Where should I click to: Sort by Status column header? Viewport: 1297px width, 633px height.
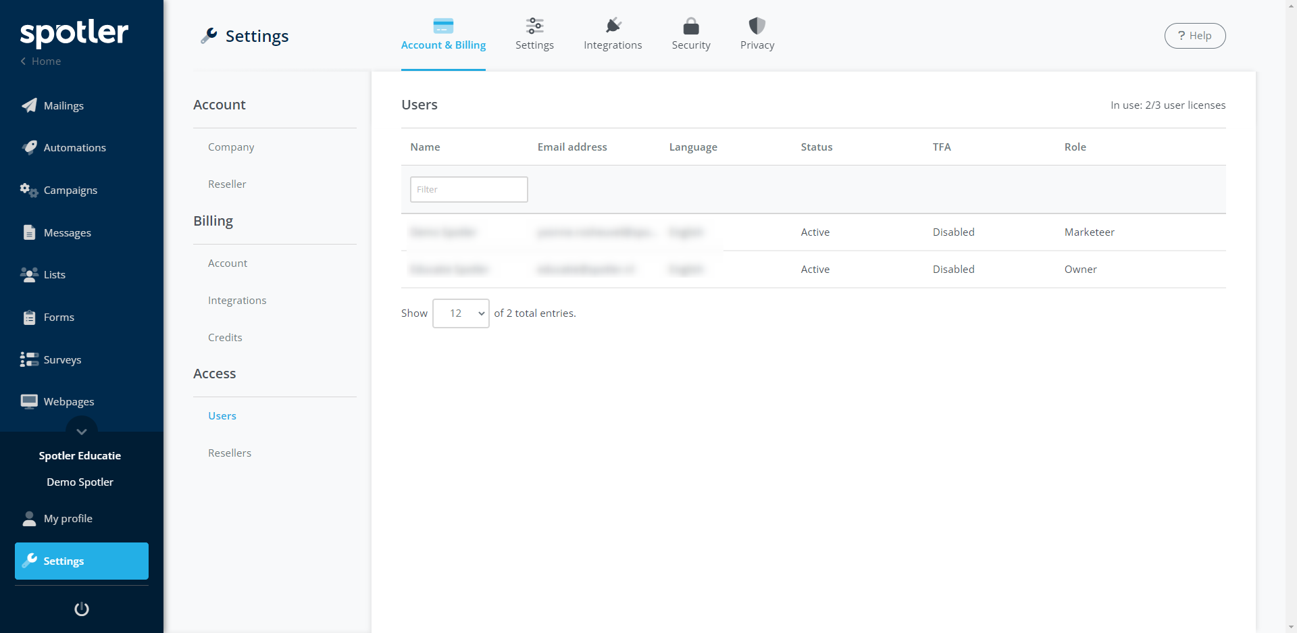click(x=817, y=147)
